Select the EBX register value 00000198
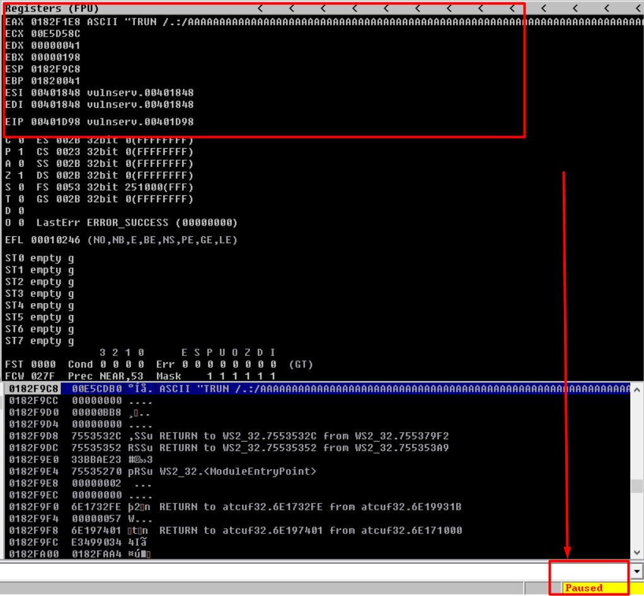Screen dimensions: 644x596 (55, 57)
